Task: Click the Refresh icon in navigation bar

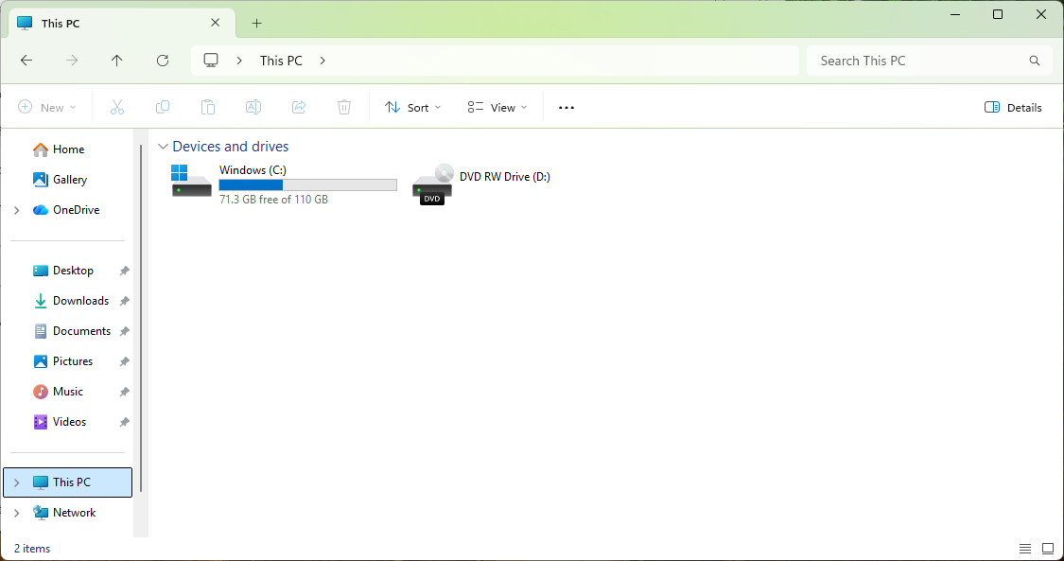Action: (163, 61)
